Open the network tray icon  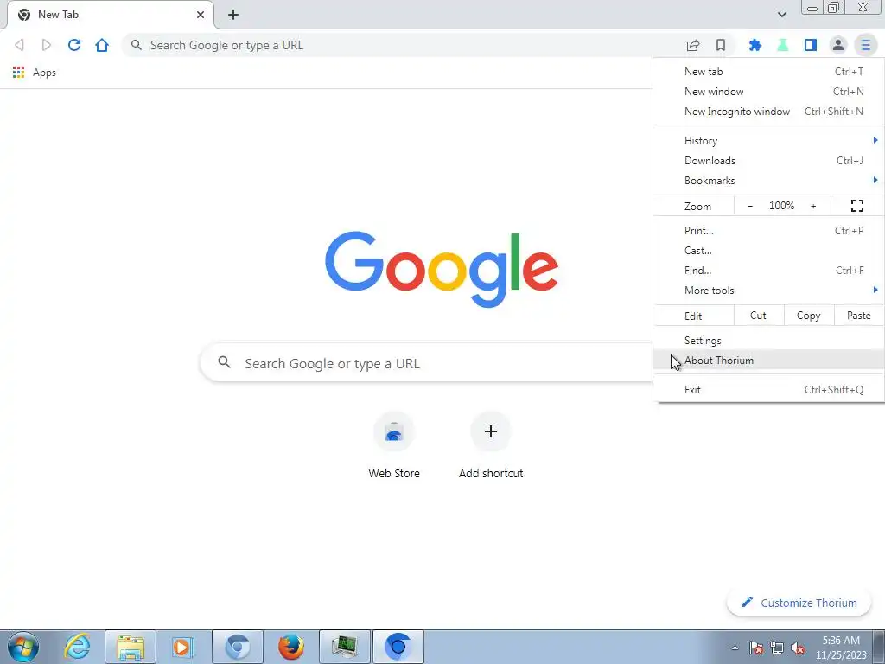777,648
